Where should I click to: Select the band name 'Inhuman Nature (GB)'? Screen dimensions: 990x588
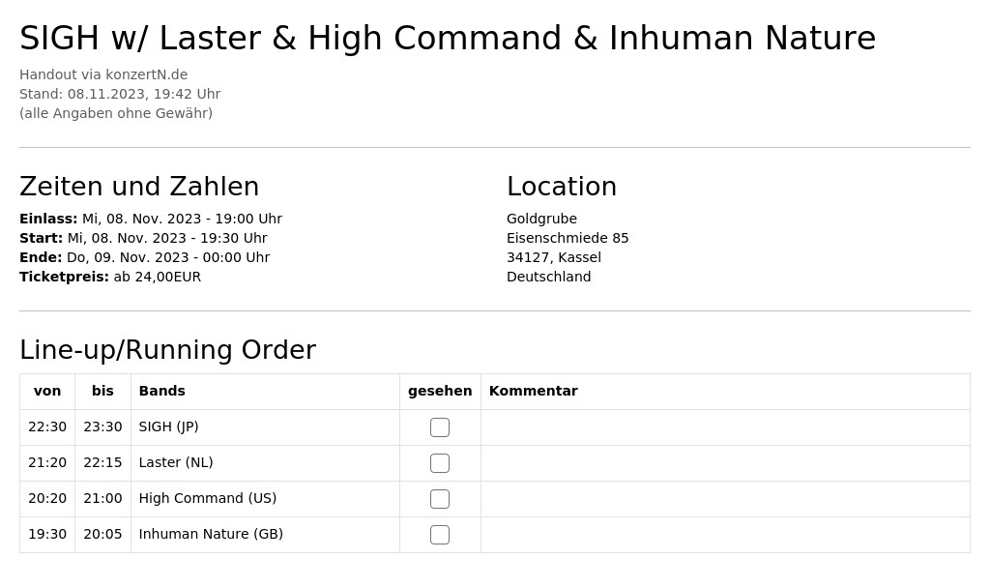(211, 534)
